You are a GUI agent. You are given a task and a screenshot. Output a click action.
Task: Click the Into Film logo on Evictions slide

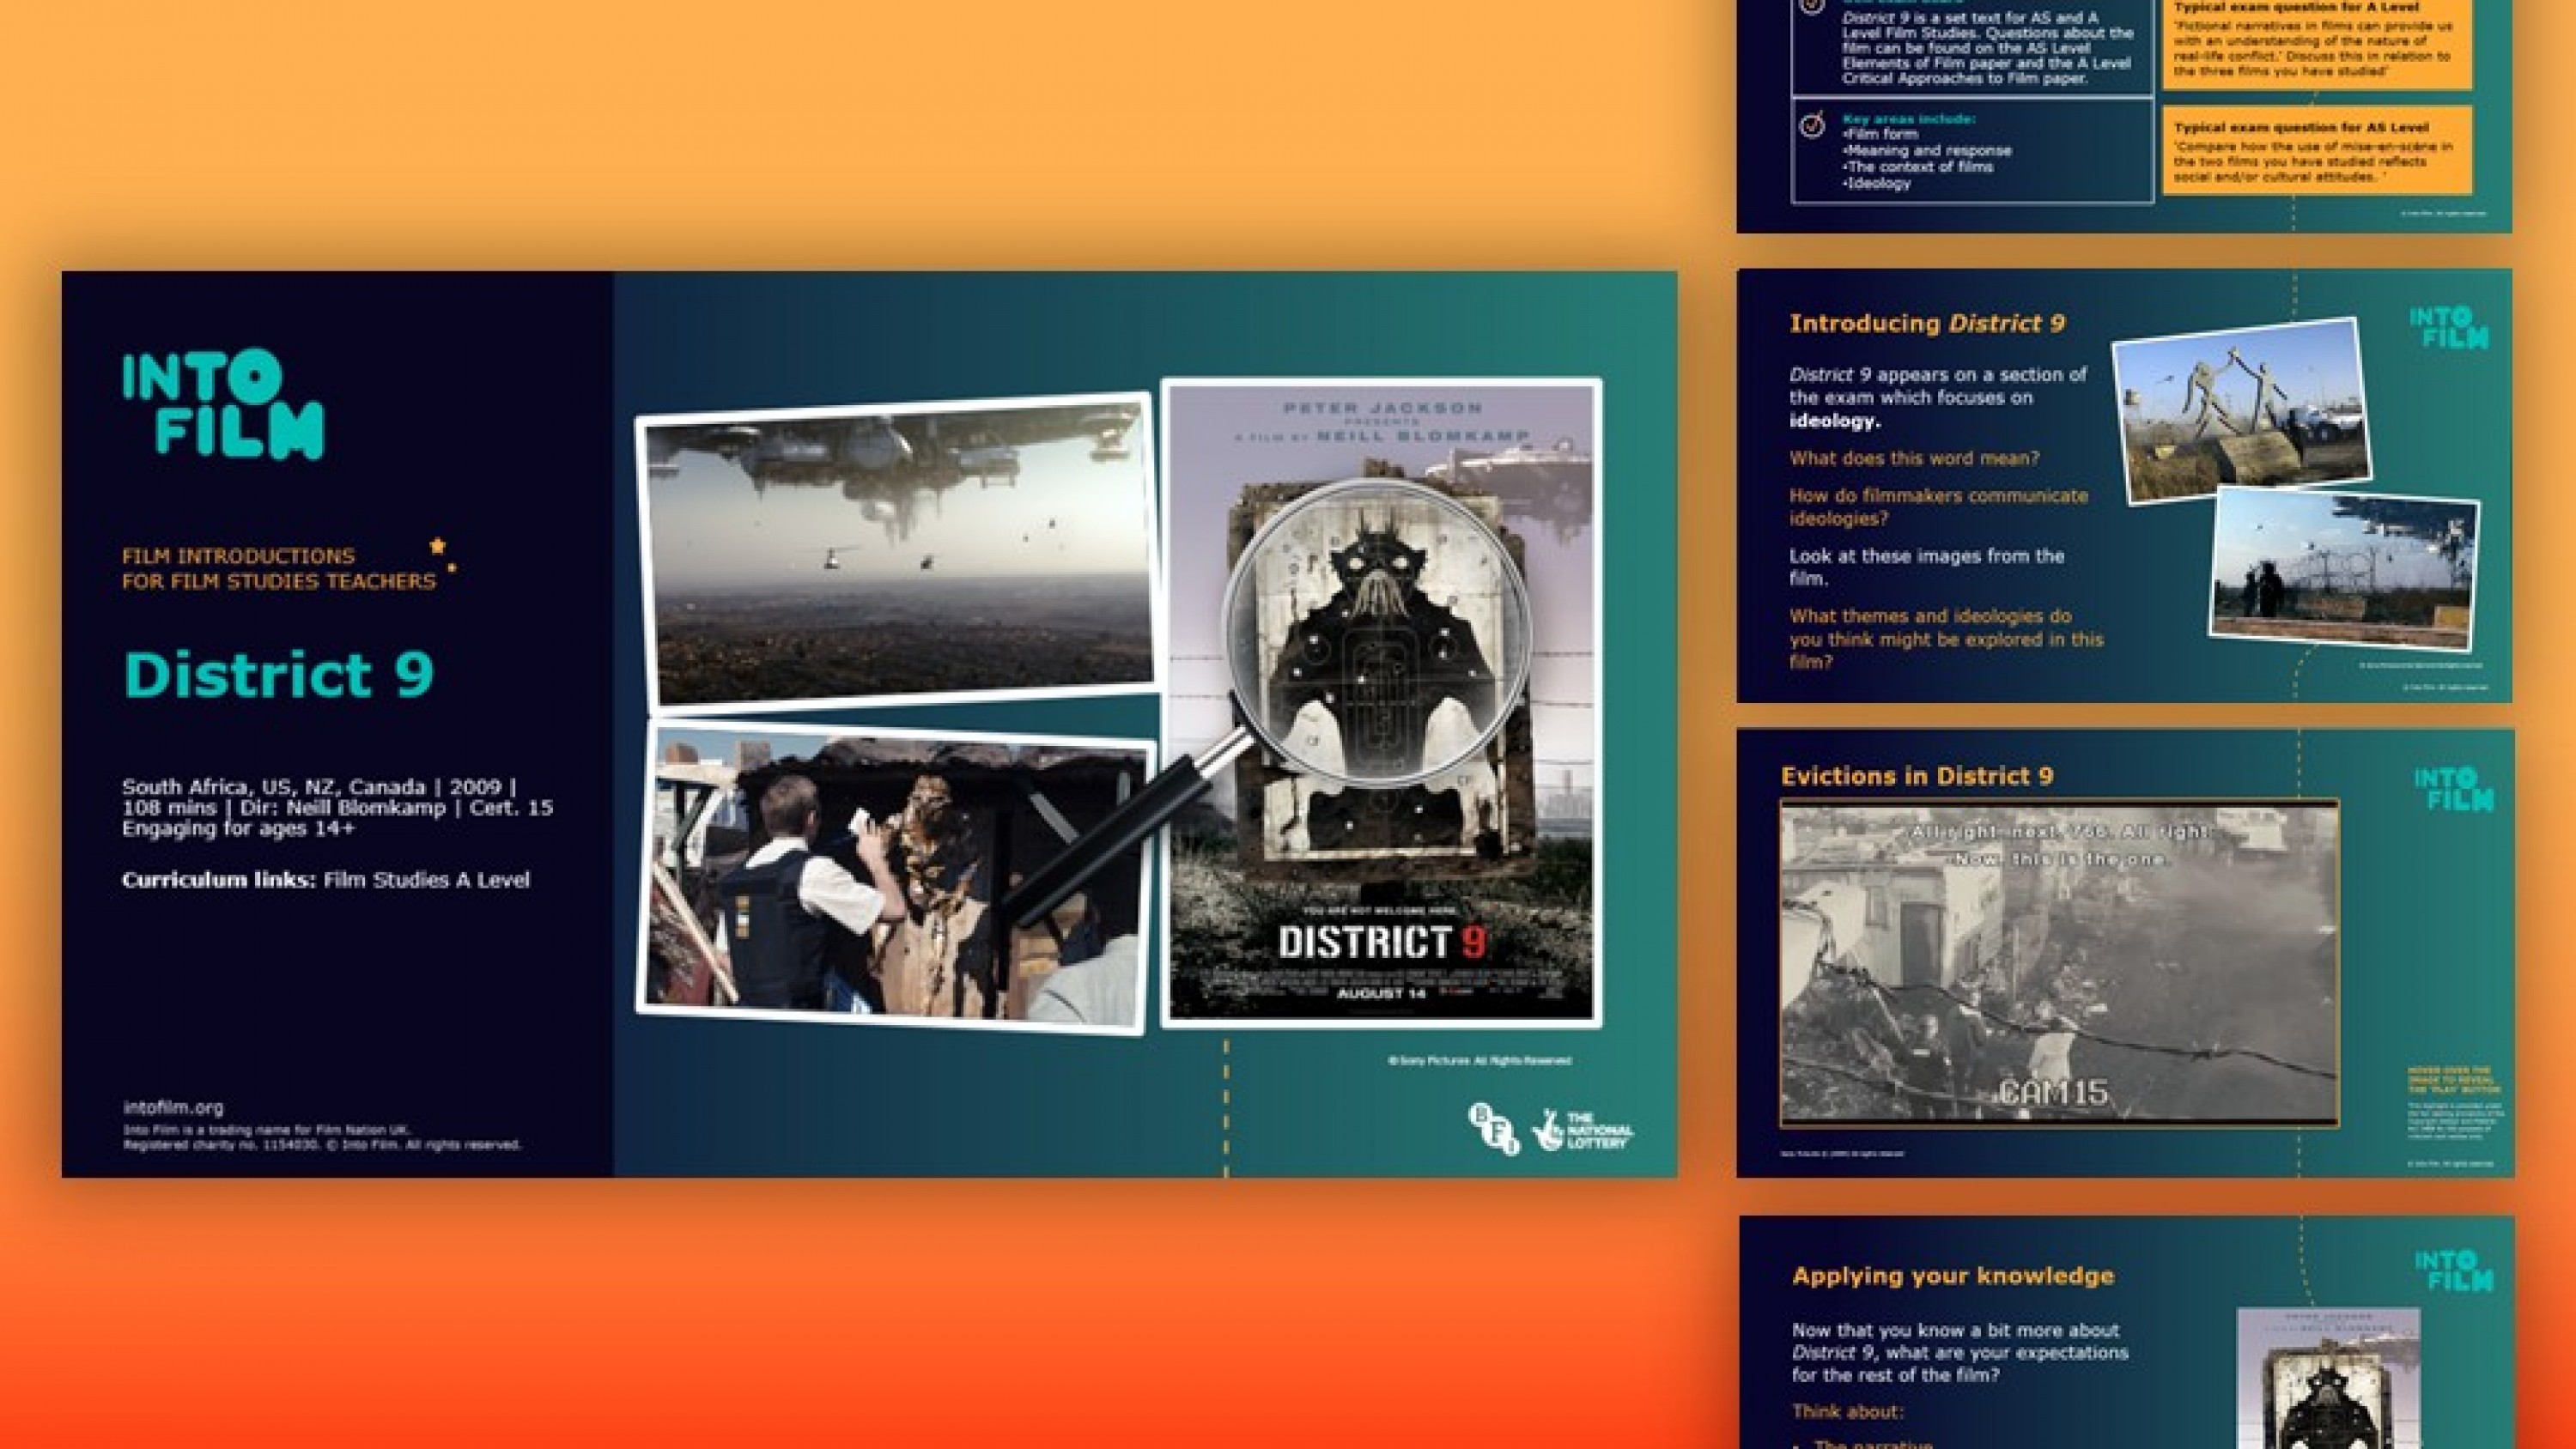pos(2453,789)
